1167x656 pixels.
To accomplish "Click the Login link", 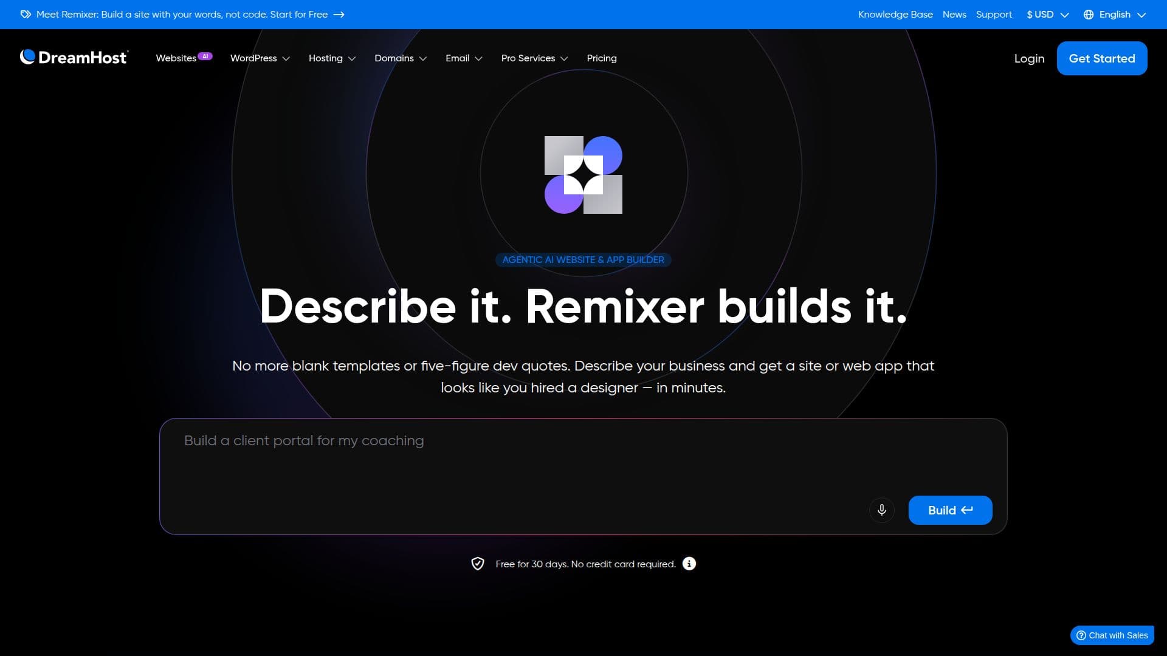I will coord(1029,58).
